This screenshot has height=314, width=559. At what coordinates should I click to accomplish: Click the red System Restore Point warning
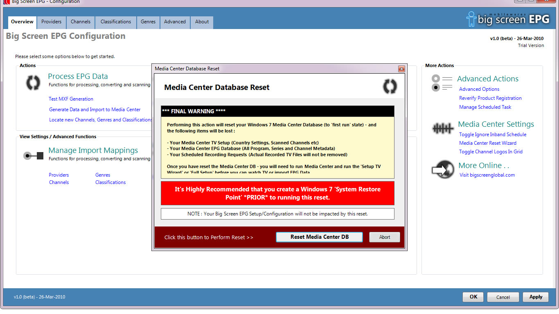pos(277,193)
